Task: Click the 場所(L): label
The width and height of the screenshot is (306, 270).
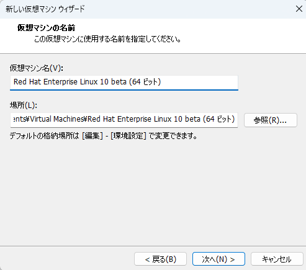Action: pyautogui.click(x=24, y=106)
